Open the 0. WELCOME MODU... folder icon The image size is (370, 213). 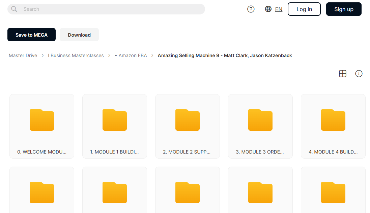tap(42, 120)
